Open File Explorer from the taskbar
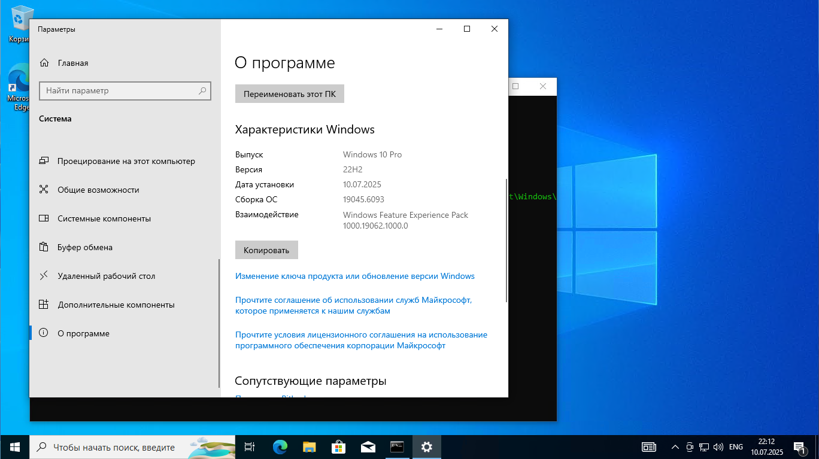This screenshot has height=459, width=819. 309,447
